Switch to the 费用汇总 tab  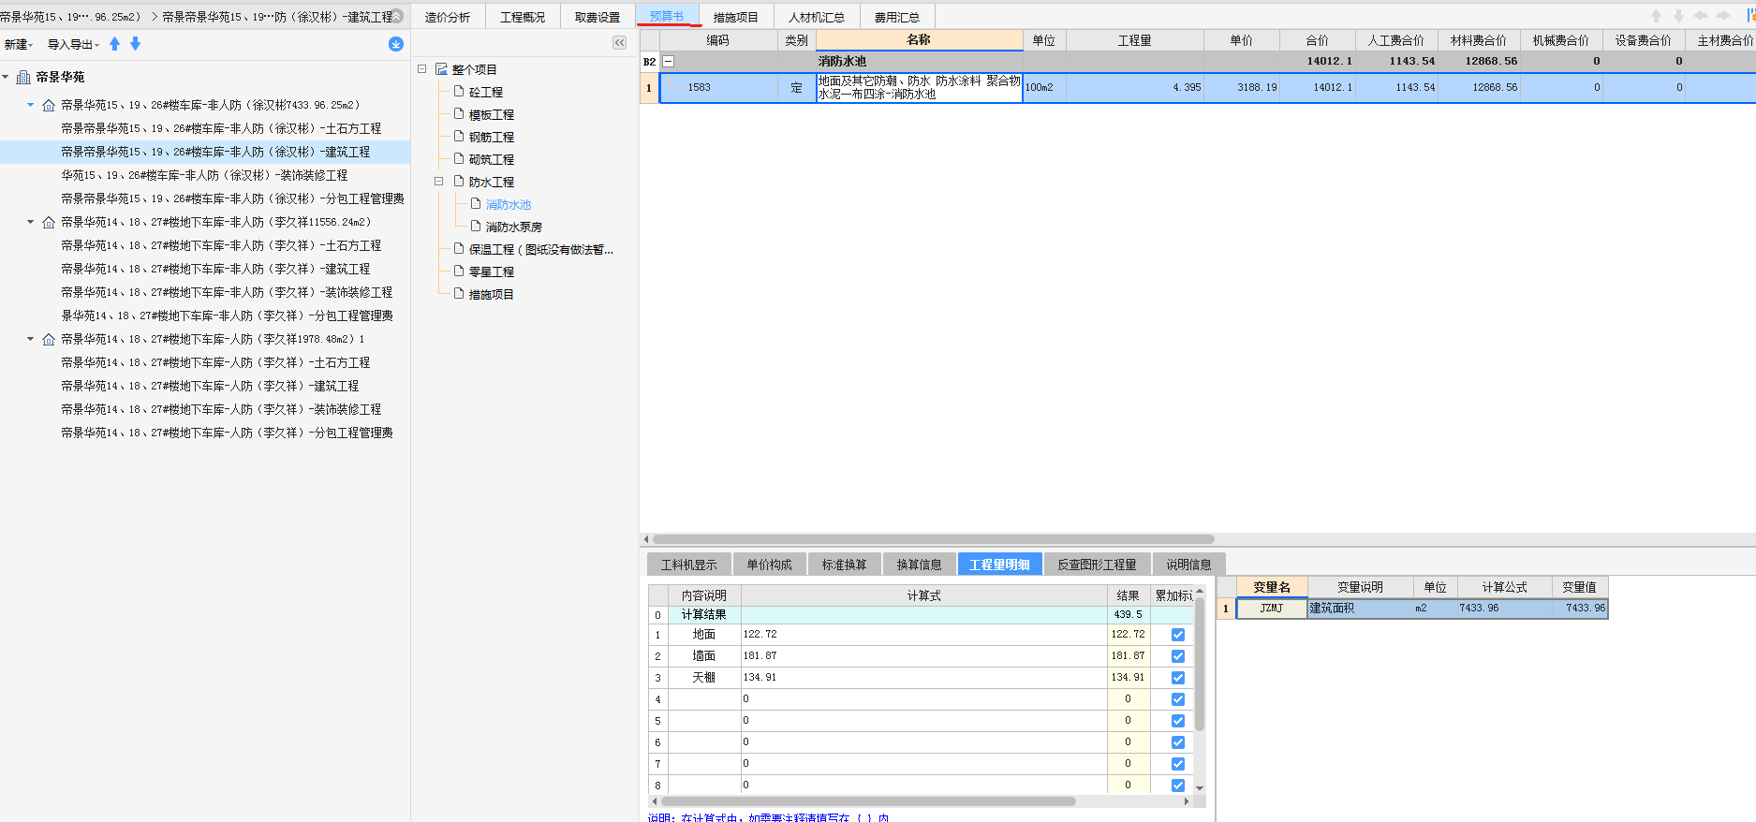(x=897, y=17)
